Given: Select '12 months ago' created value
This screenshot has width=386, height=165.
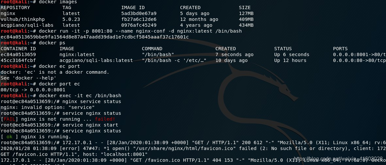Looking at the screenshot, I should (x=199, y=19).
